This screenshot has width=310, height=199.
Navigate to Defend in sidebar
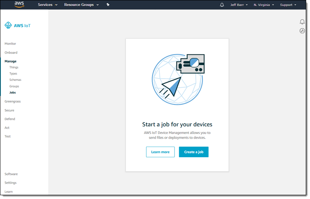click(10, 119)
